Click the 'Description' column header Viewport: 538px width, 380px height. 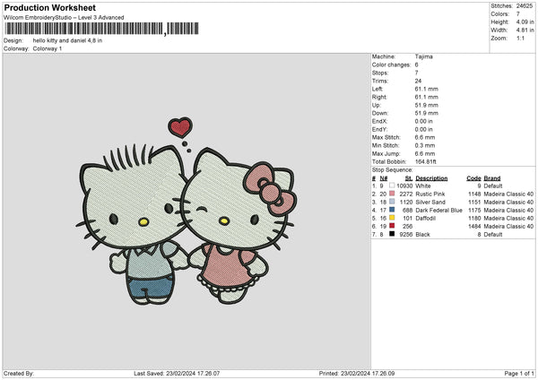point(431,178)
